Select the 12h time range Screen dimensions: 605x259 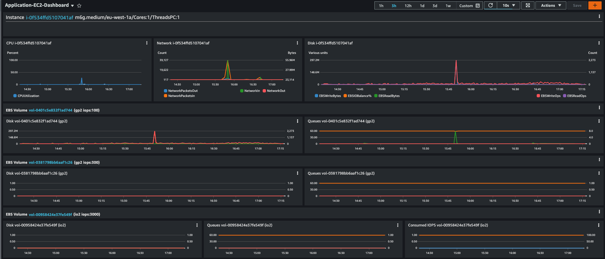408,6
